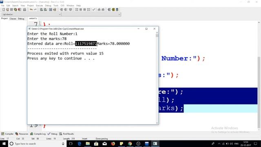Click the Run toolbar icon
The height and width of the screenshot is (147, 261).
pyautogui.click(x=81, y=10)
